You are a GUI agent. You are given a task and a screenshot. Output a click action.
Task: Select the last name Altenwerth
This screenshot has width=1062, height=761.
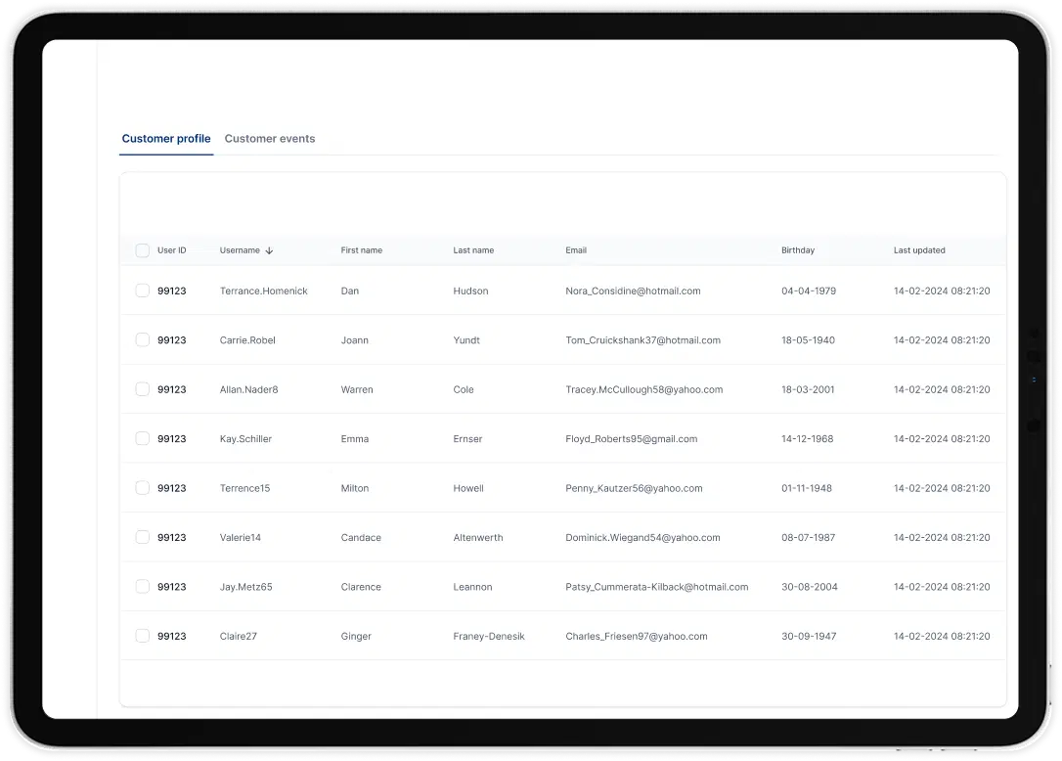point(478,538)
